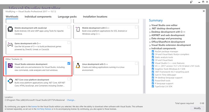The height and width of the screenshot is (112, 209).
Task: Click Total space required label
Action: pos(184,103)
